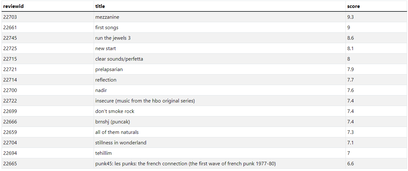Screen dimensions: 408x171
Task: Select the score 6.6 cell
Action: pyautogui.click(x=376, y=164)
